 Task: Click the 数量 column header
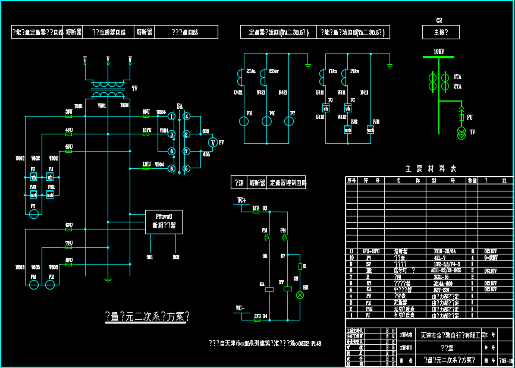pyautogui.click(x=472, y=181)
